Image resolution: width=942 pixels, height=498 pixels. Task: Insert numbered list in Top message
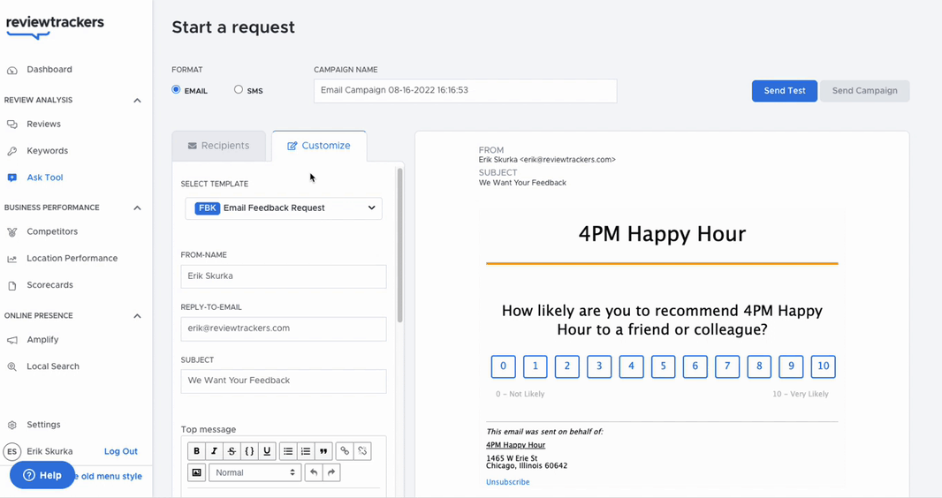(306, 451)
